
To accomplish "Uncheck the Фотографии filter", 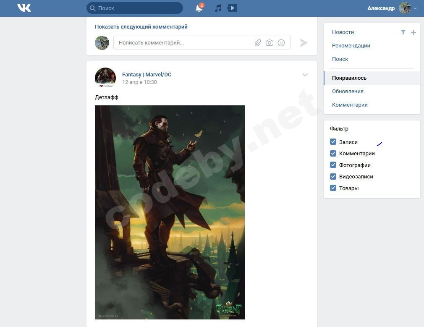I will click(333, 165).
